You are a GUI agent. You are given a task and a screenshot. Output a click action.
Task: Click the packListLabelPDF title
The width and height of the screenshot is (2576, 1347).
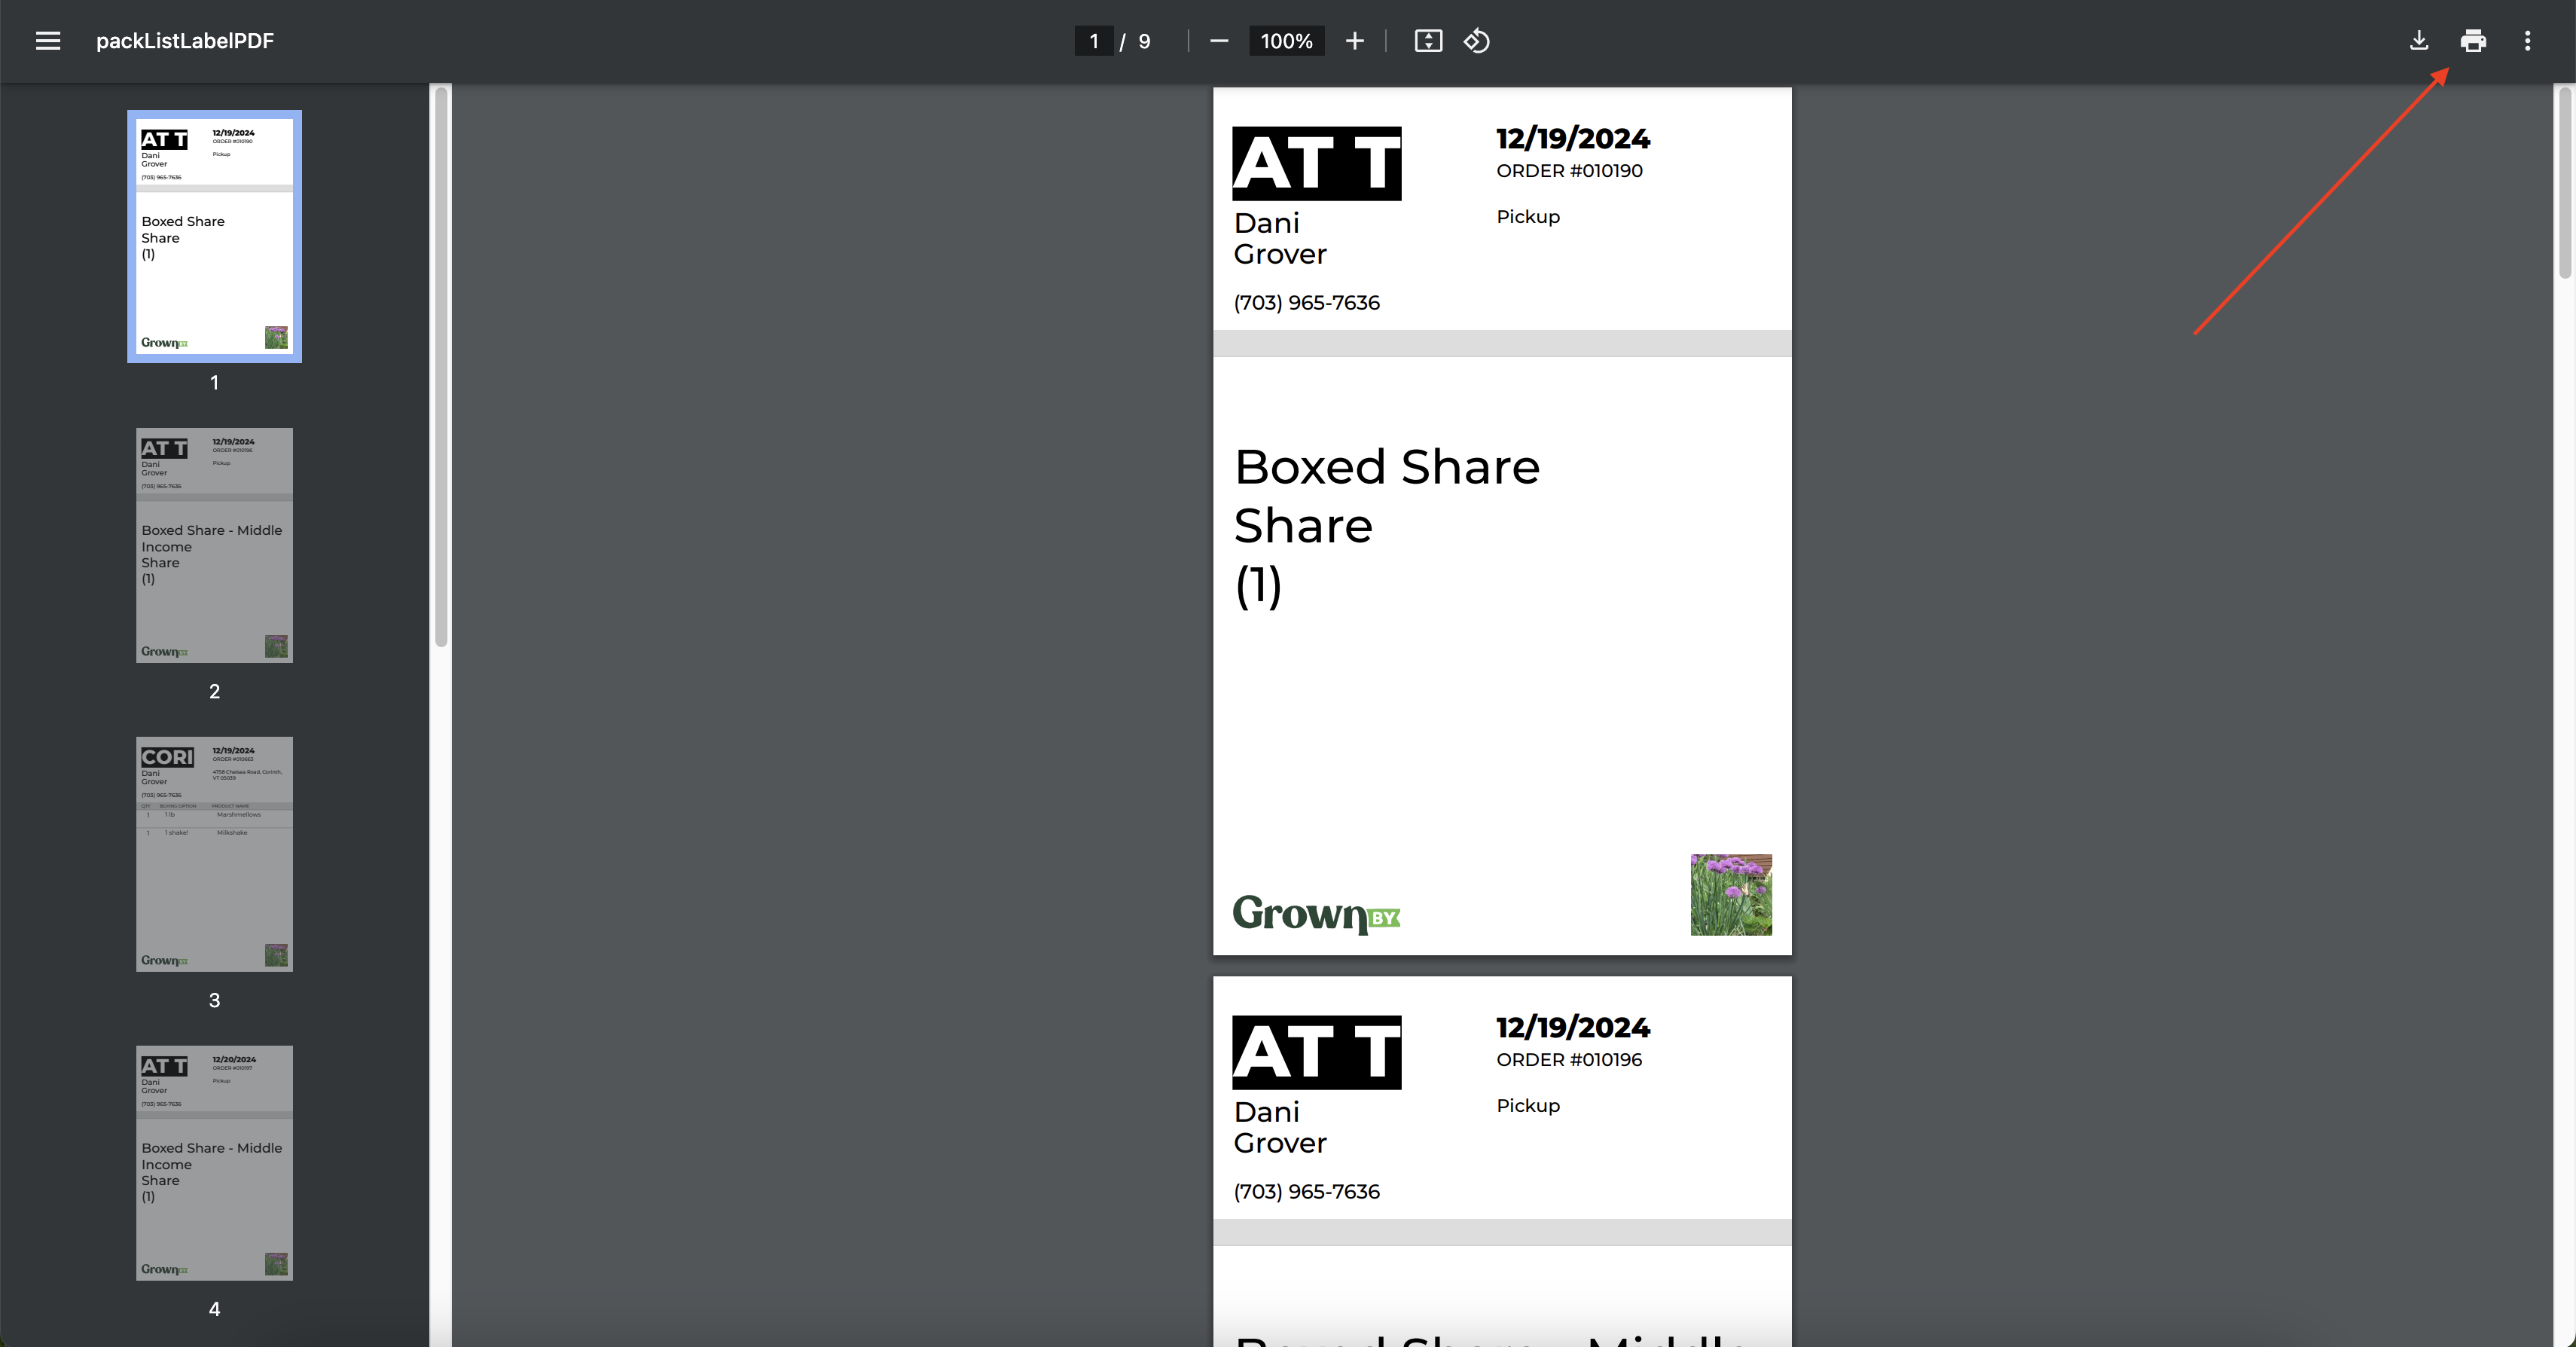(185, 41)
